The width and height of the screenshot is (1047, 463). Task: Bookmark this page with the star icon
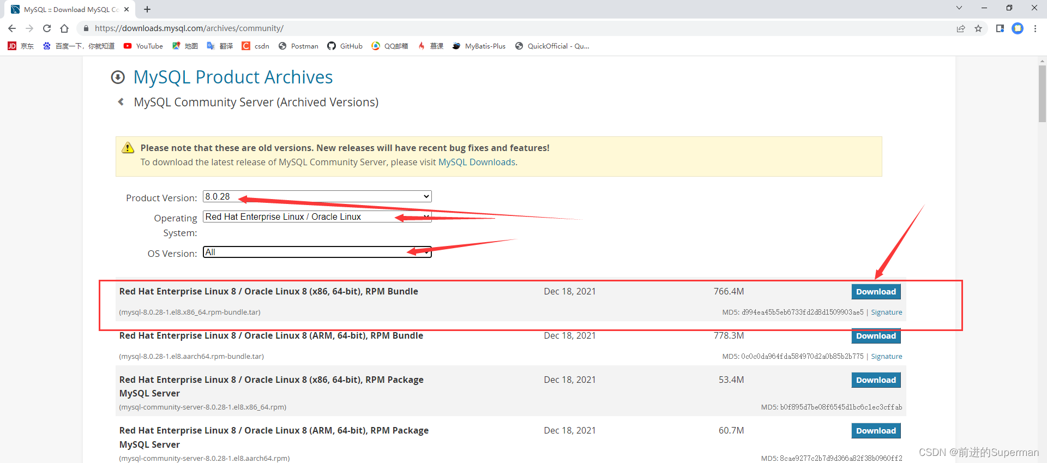[x=978, y=28]
